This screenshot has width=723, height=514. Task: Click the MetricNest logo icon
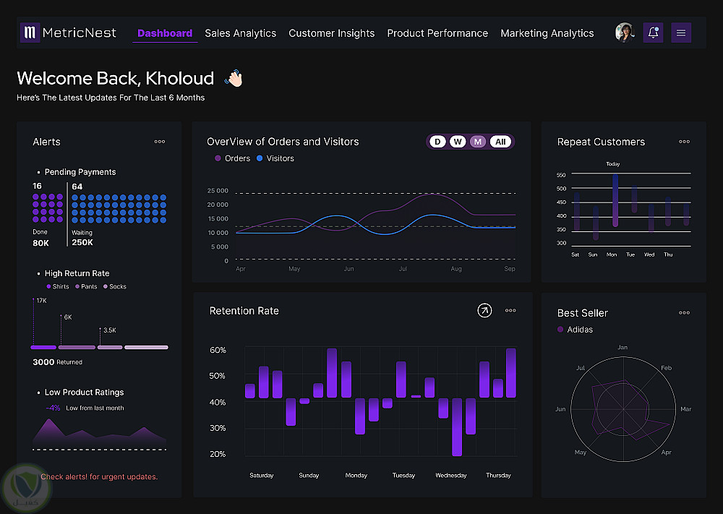pos(30,33)
